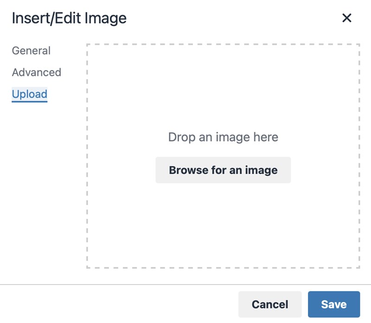Activate the underlined Upload section
371x323 pixels.
click(x=30, y=94)
